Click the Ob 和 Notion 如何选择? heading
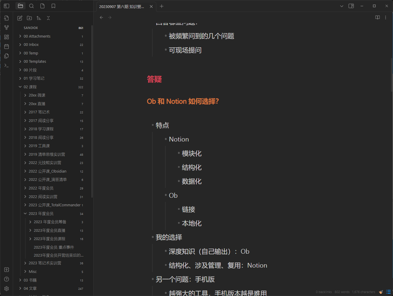Image resolution: width=393 pixels, height=296 pixels. click(183, 101)
